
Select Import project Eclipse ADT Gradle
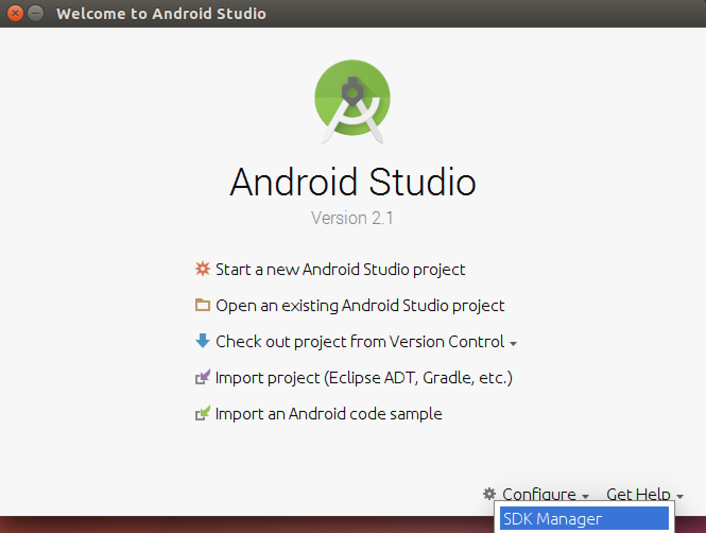pos(364,377)
